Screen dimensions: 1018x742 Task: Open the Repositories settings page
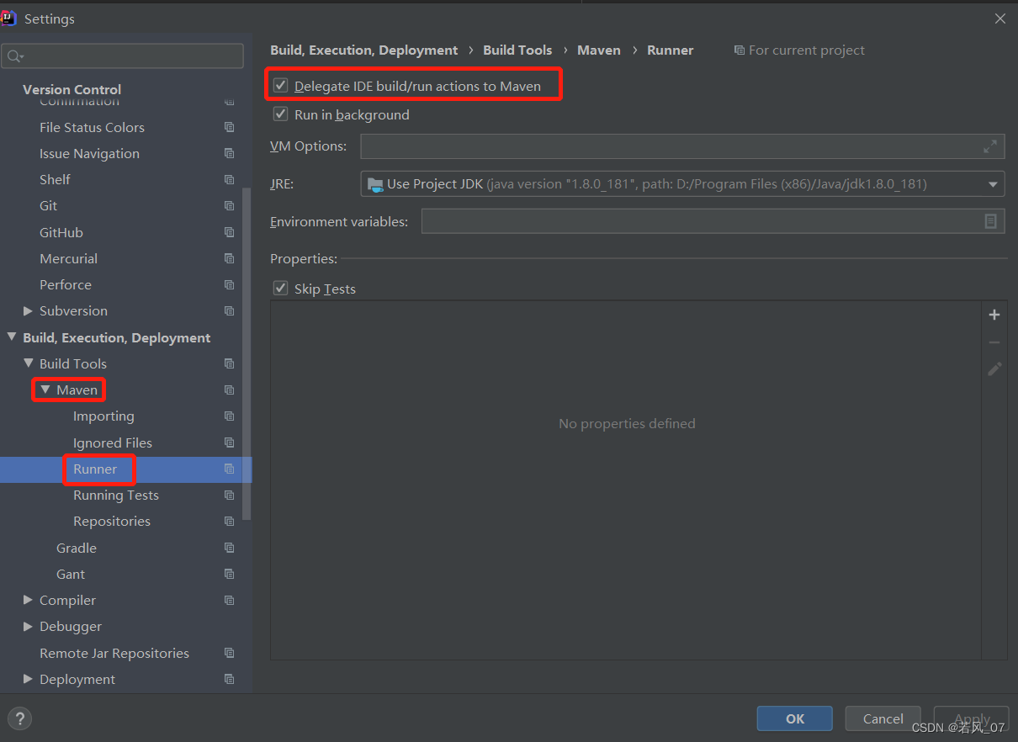coord(112,521)
